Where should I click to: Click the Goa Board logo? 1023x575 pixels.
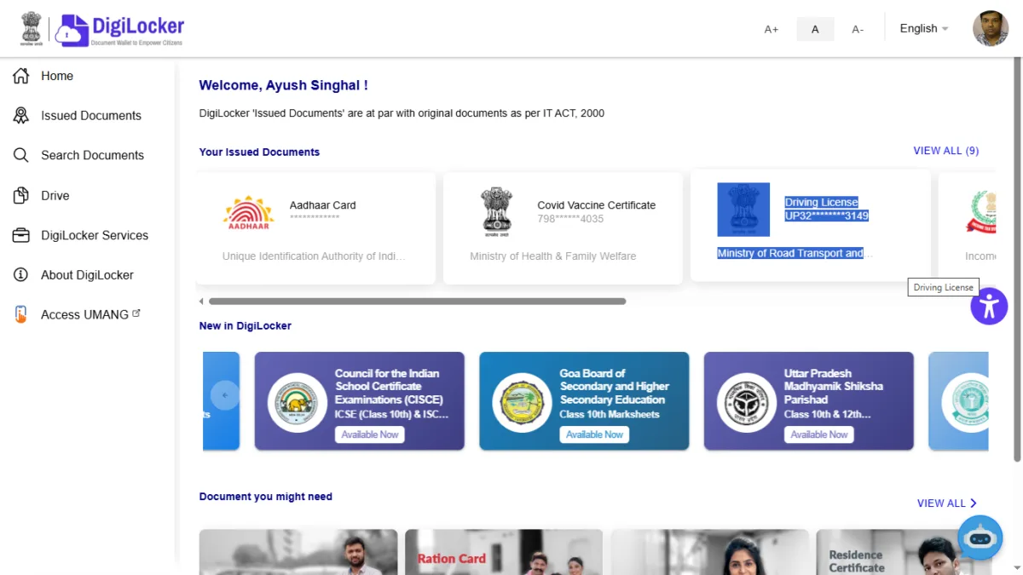522,402
